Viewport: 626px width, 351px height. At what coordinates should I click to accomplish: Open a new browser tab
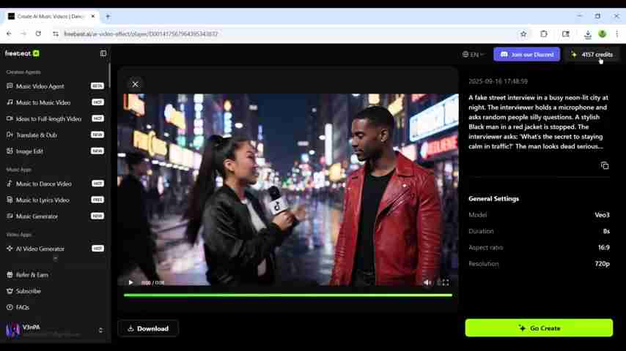108,16
